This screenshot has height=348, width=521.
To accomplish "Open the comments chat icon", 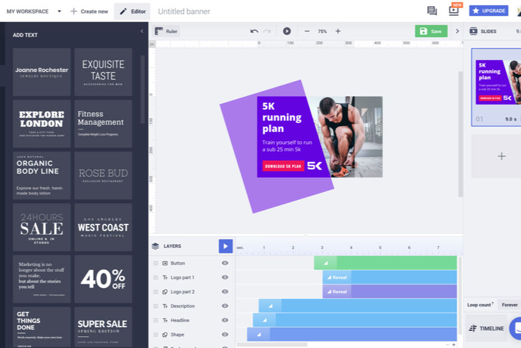I will 432,11.
